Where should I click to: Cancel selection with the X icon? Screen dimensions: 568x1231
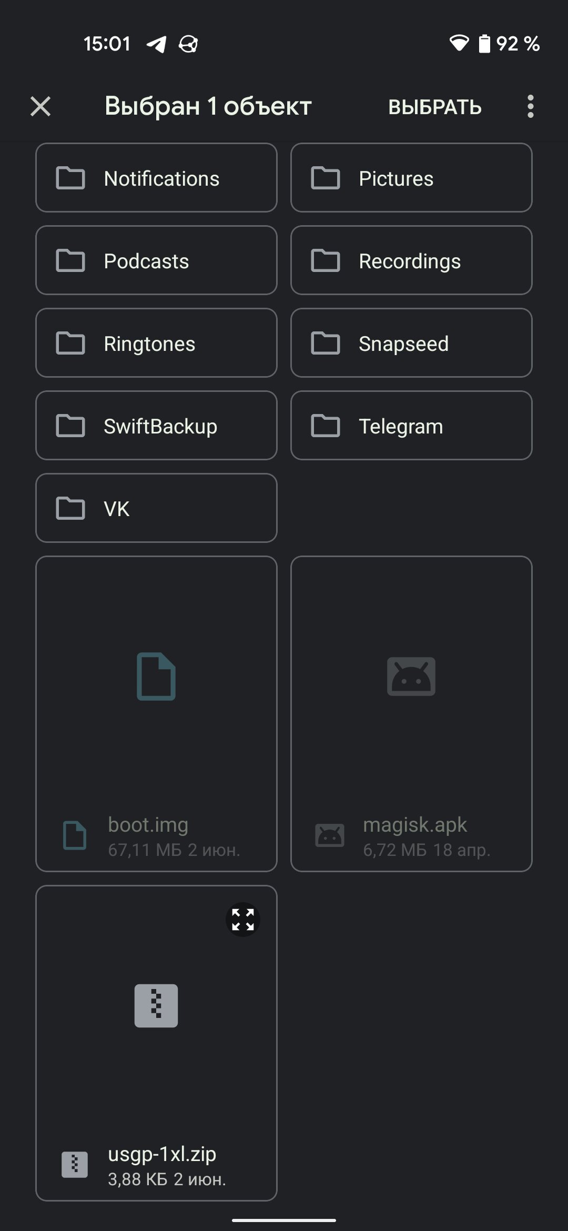point(40,107)
